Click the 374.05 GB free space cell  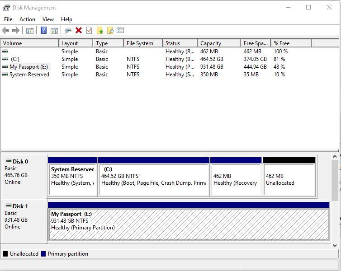pos(255,59)
